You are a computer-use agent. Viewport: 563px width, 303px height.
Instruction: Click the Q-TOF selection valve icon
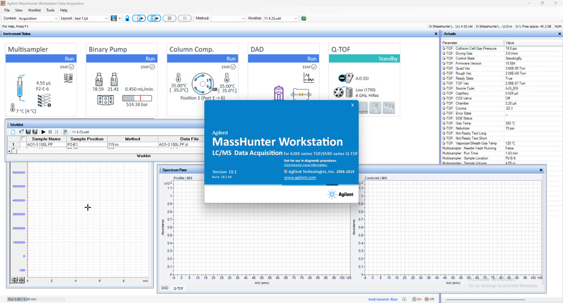(x=338, y=92)
